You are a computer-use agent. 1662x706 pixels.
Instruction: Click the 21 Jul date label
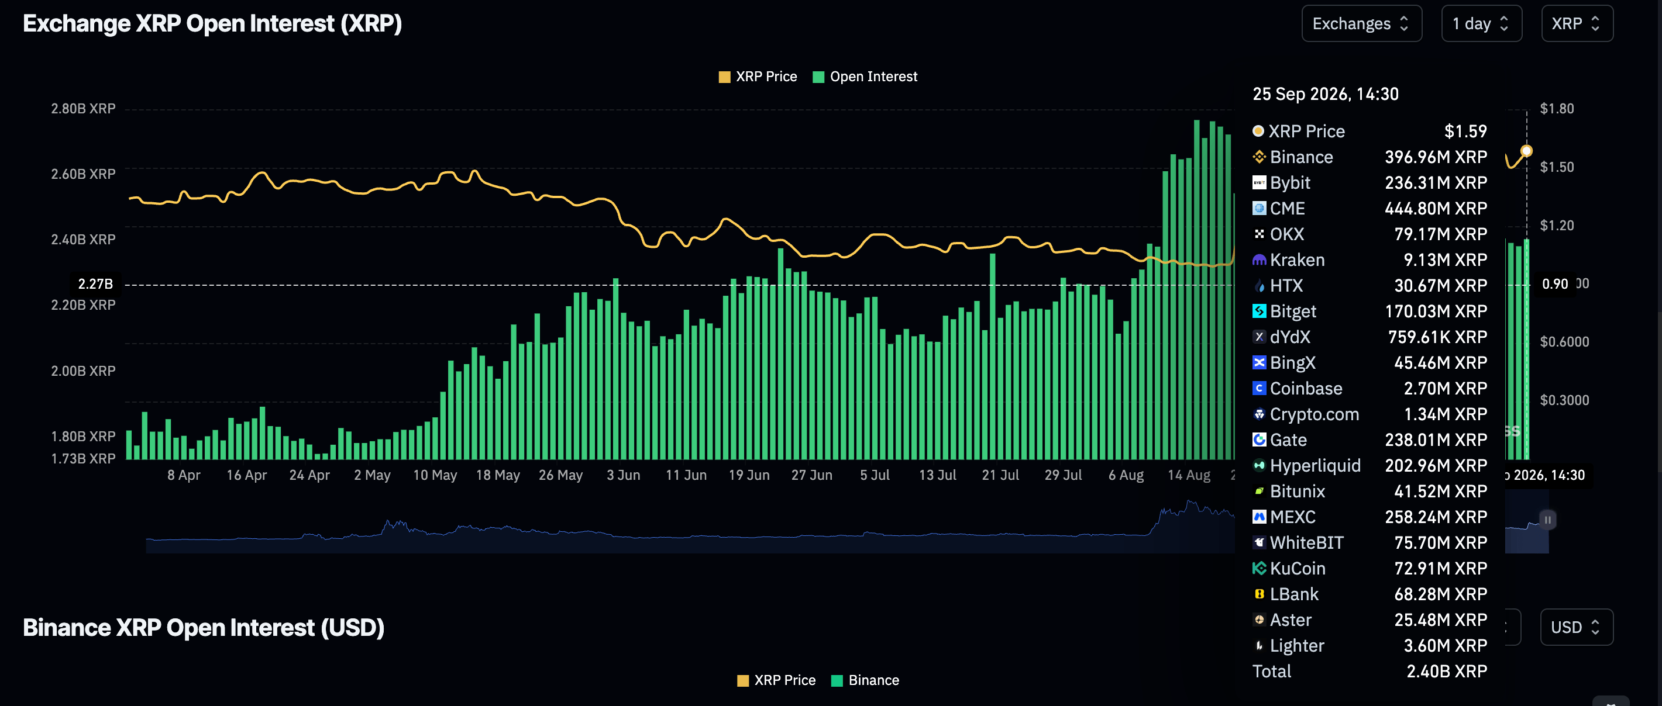[x=1000, y=475]
